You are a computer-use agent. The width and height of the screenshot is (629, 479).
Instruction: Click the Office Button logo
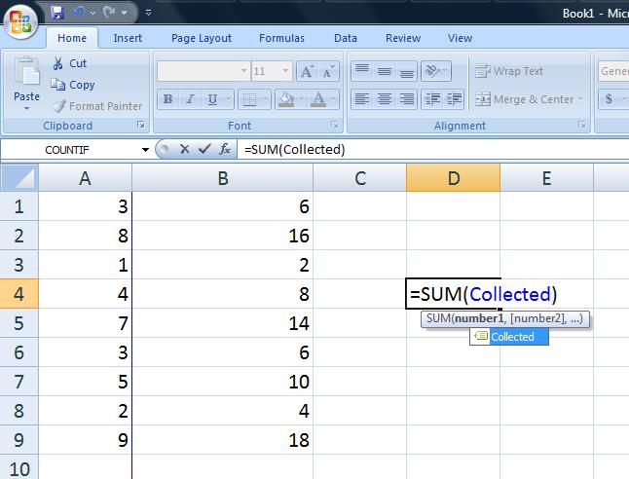point(20,20)
